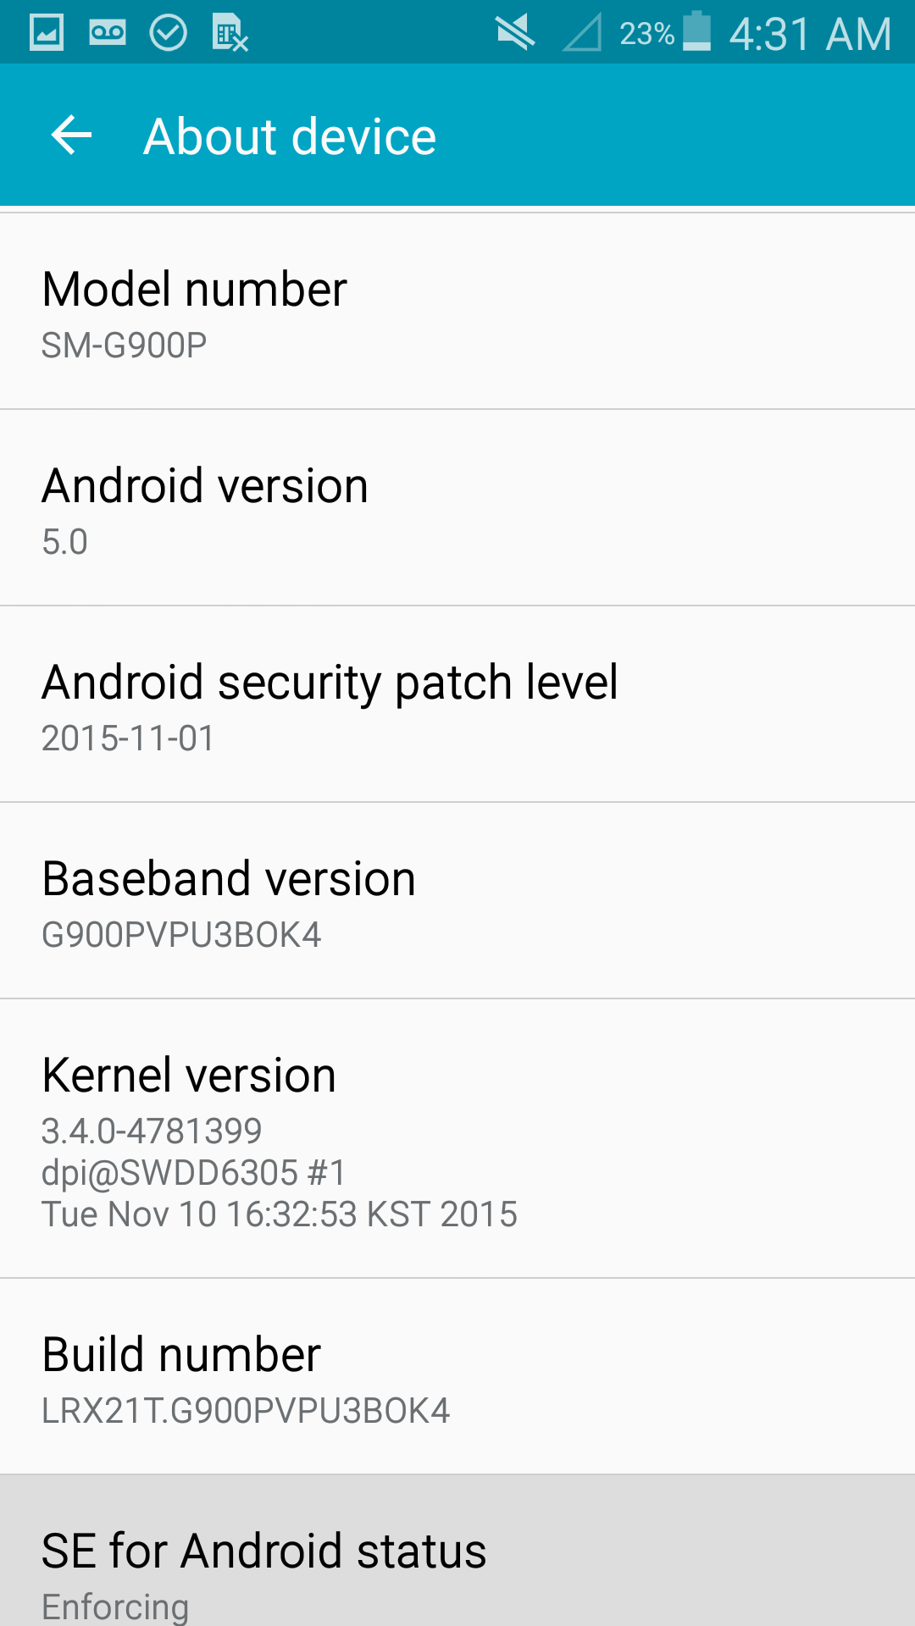Tap the LRX21T.G900PVPU3BOK4 build value
The height and width of the screenshot is (1626, 915).
tap(246, 1411)
